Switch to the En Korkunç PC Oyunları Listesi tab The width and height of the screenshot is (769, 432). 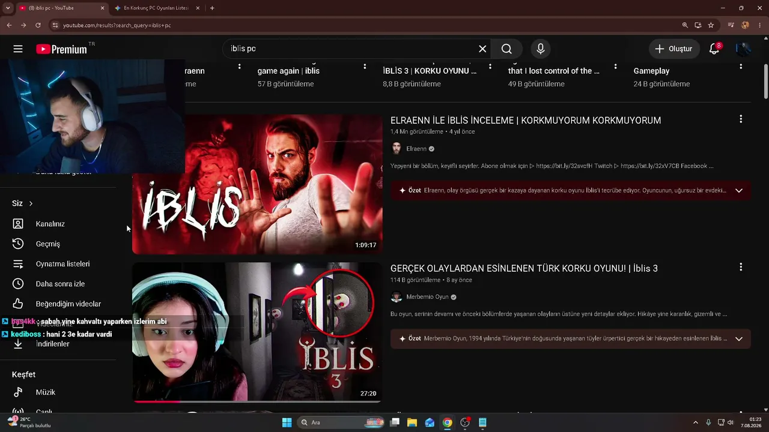[156, 8]
